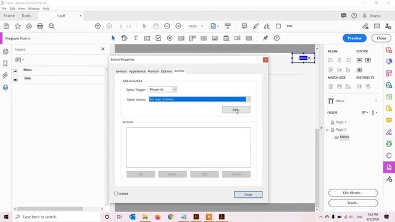Select the Menu field in Fields list
The height and width of the screenshot is (222, 395).
point(344,137)
